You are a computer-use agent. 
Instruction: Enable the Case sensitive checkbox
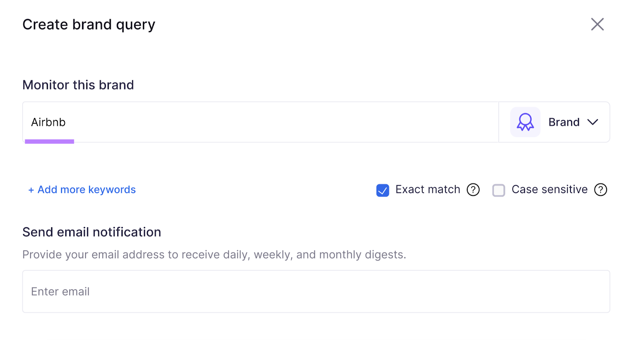point(498,190)
